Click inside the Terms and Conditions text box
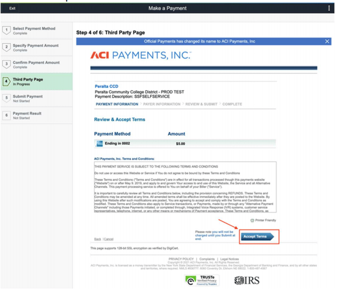 (x=185, y=187)
